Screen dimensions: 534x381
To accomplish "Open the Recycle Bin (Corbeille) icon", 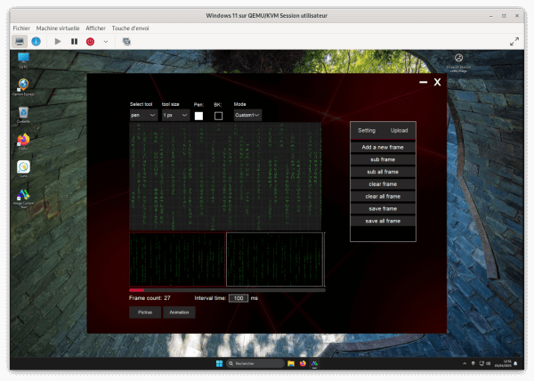I will [23, 113].
